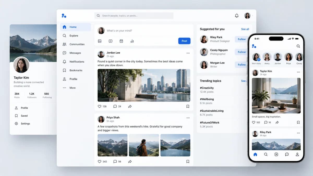Open the three-dot menu on Jordan Lee's post
Image resolution: width=313 pixels, height=176 pixels.
click(x=188, y=53)
